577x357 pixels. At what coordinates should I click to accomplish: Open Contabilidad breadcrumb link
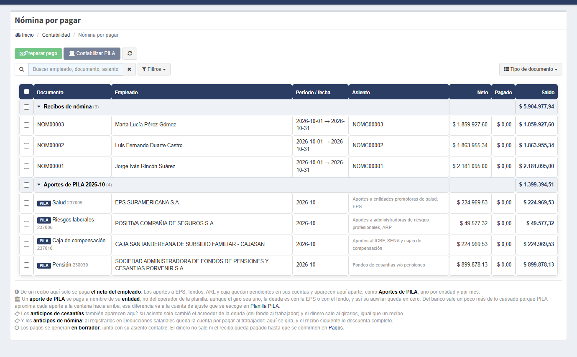click(56, 35)
